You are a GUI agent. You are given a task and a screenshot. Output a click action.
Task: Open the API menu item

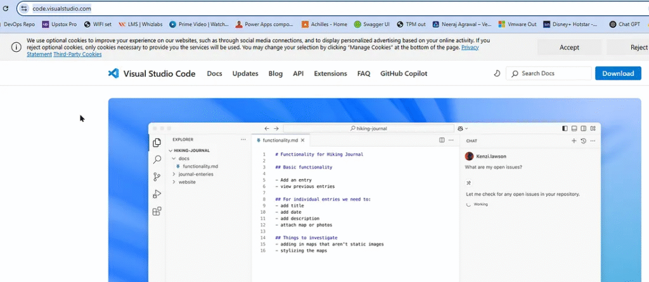(298, 73)
